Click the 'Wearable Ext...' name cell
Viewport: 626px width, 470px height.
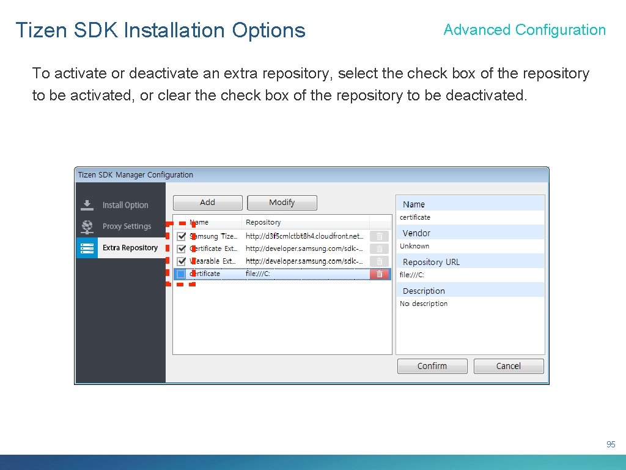[213, 261]
